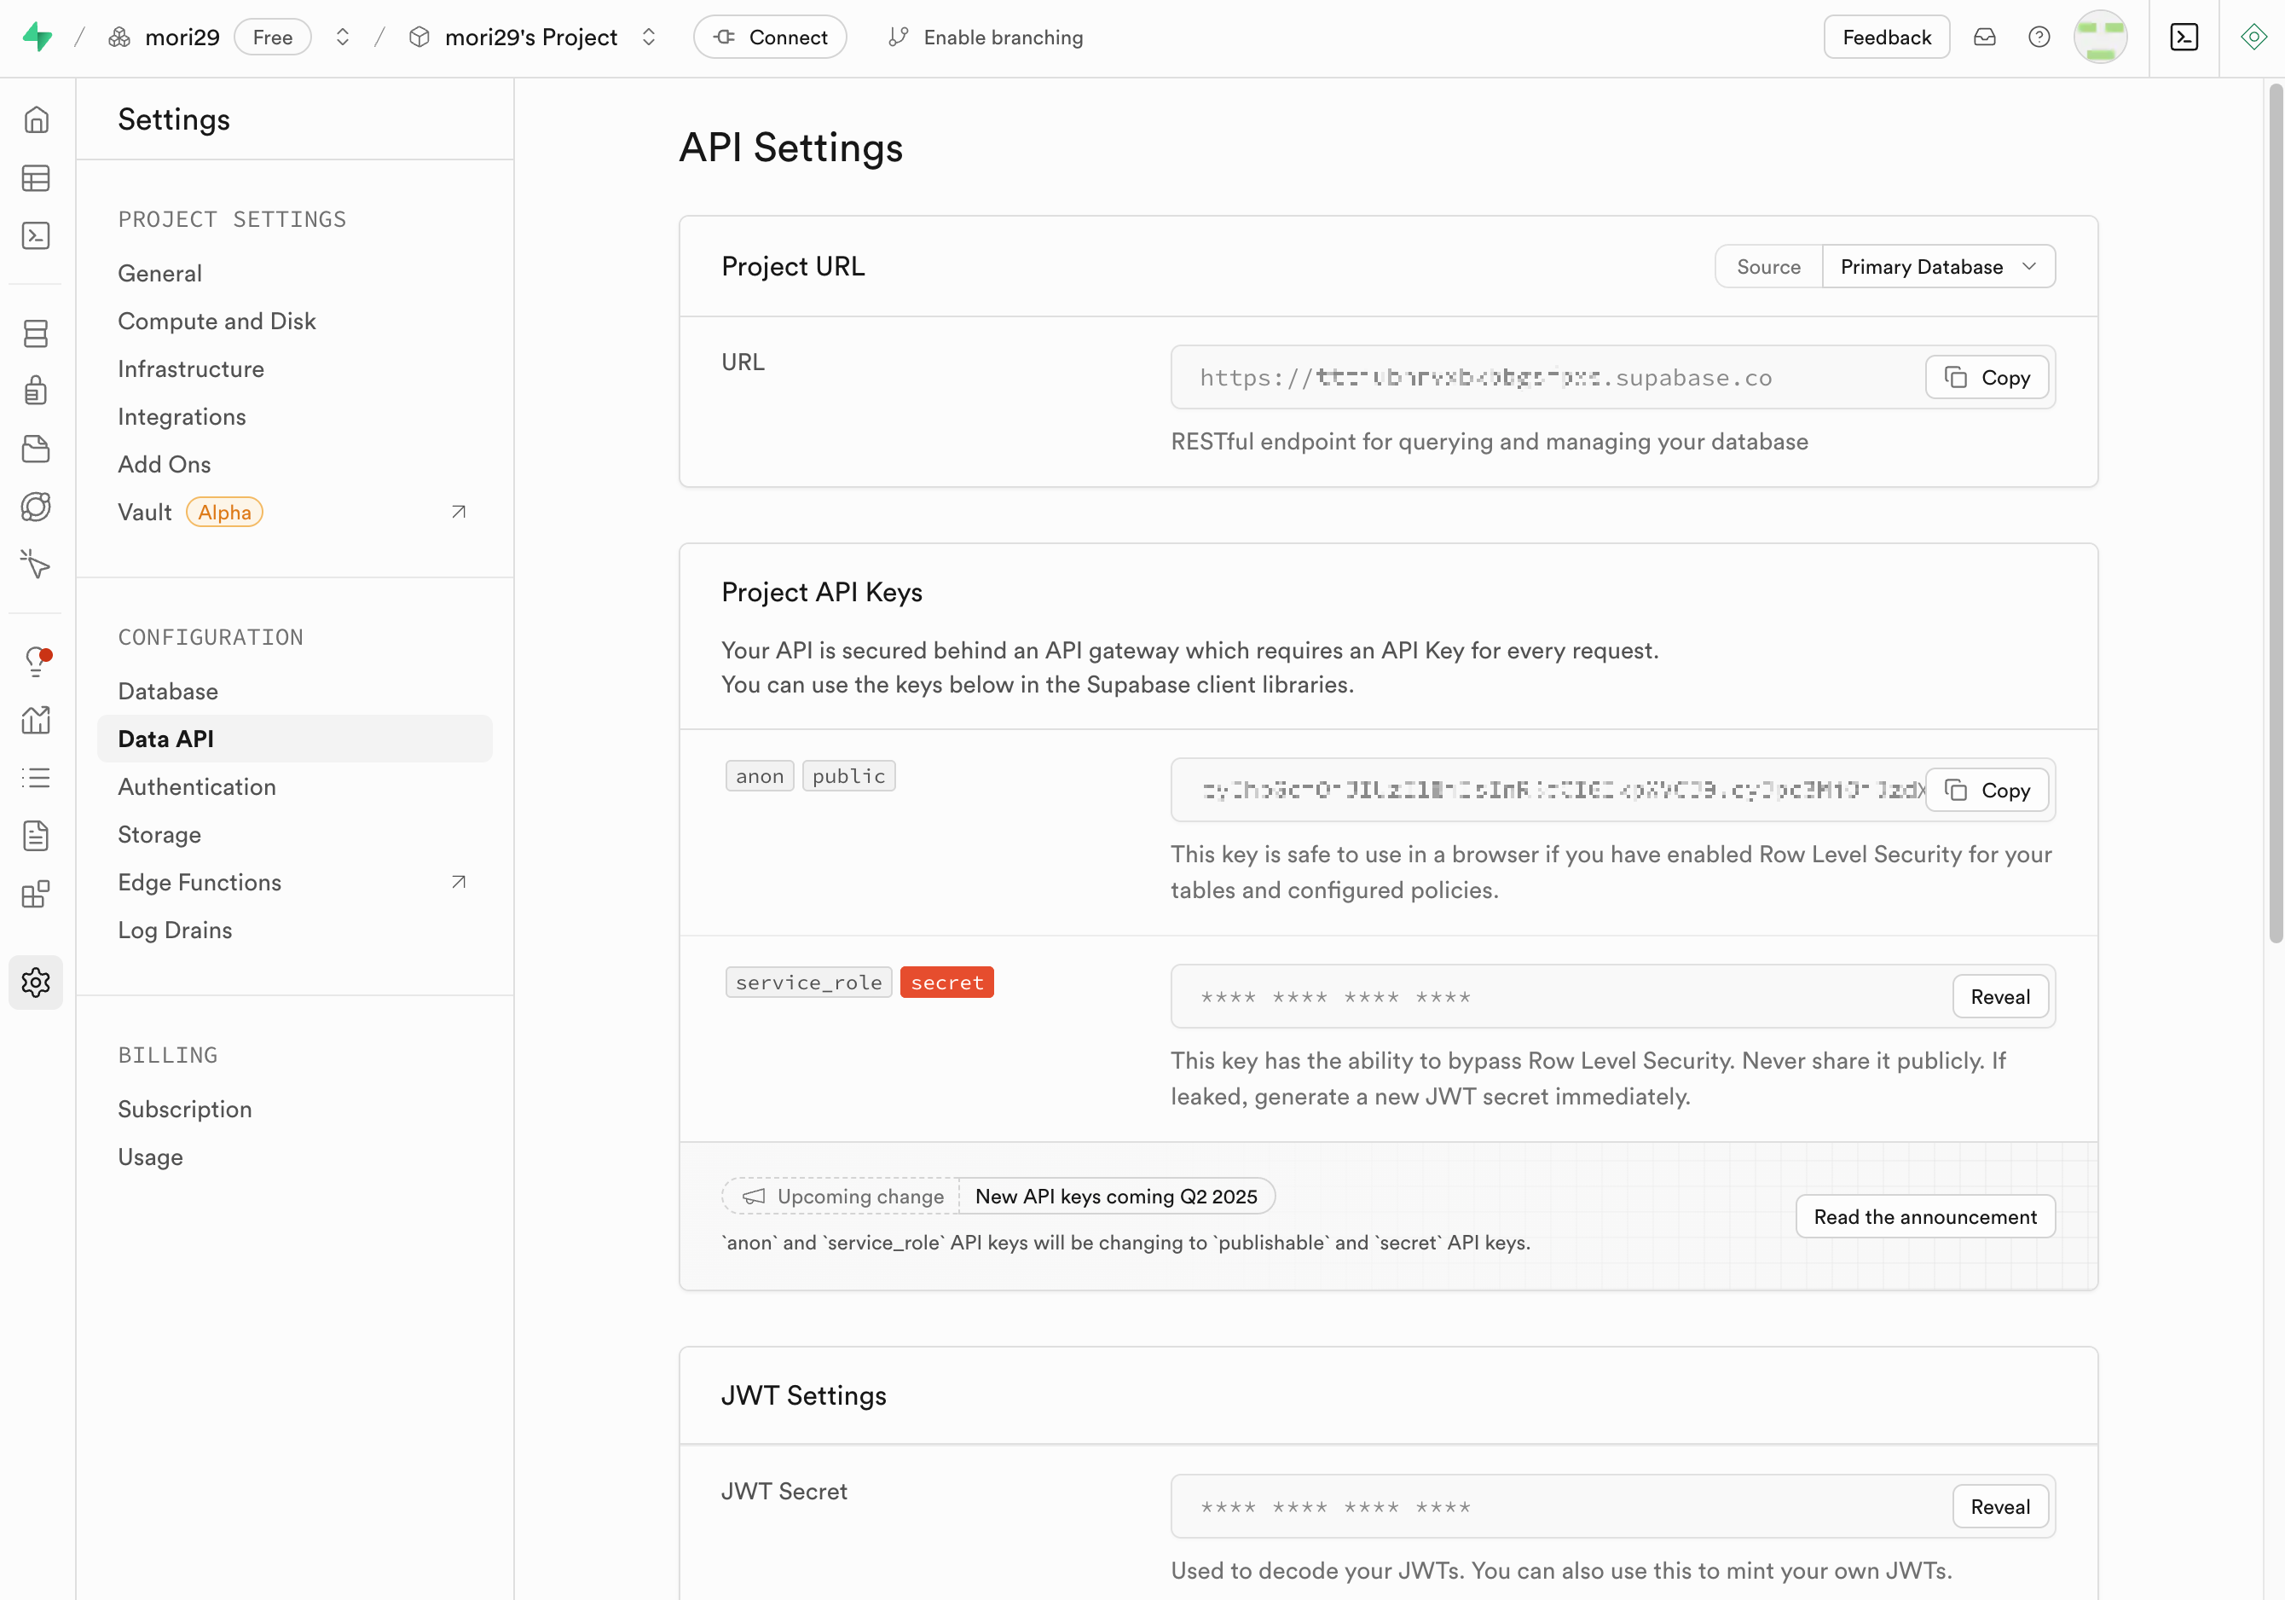2285x1600 pixels.
Task: Select Compute and Disk settings
Action: tap(216, 321)
